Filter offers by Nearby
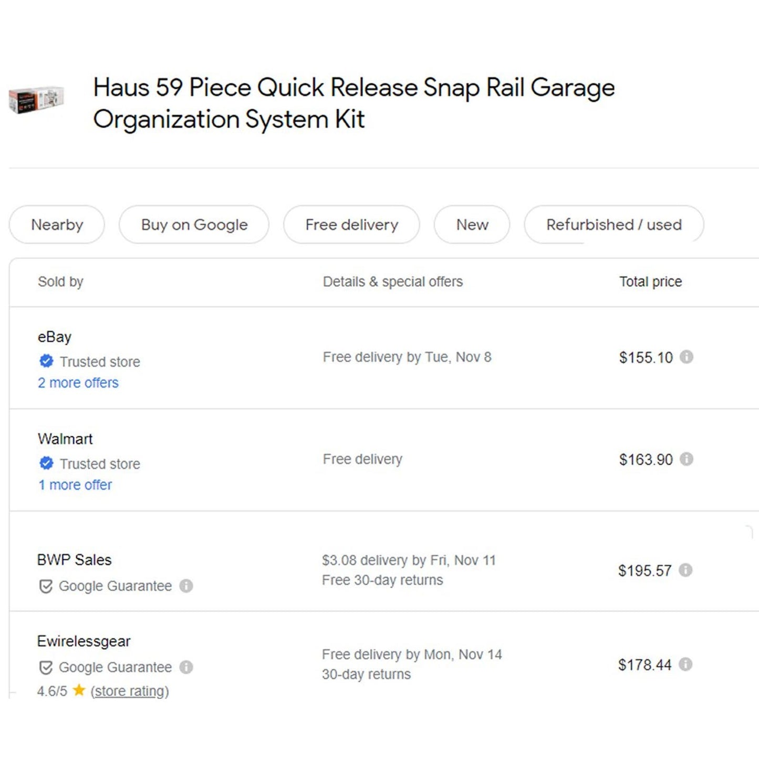Screen dimensions: 759x759 57,225
